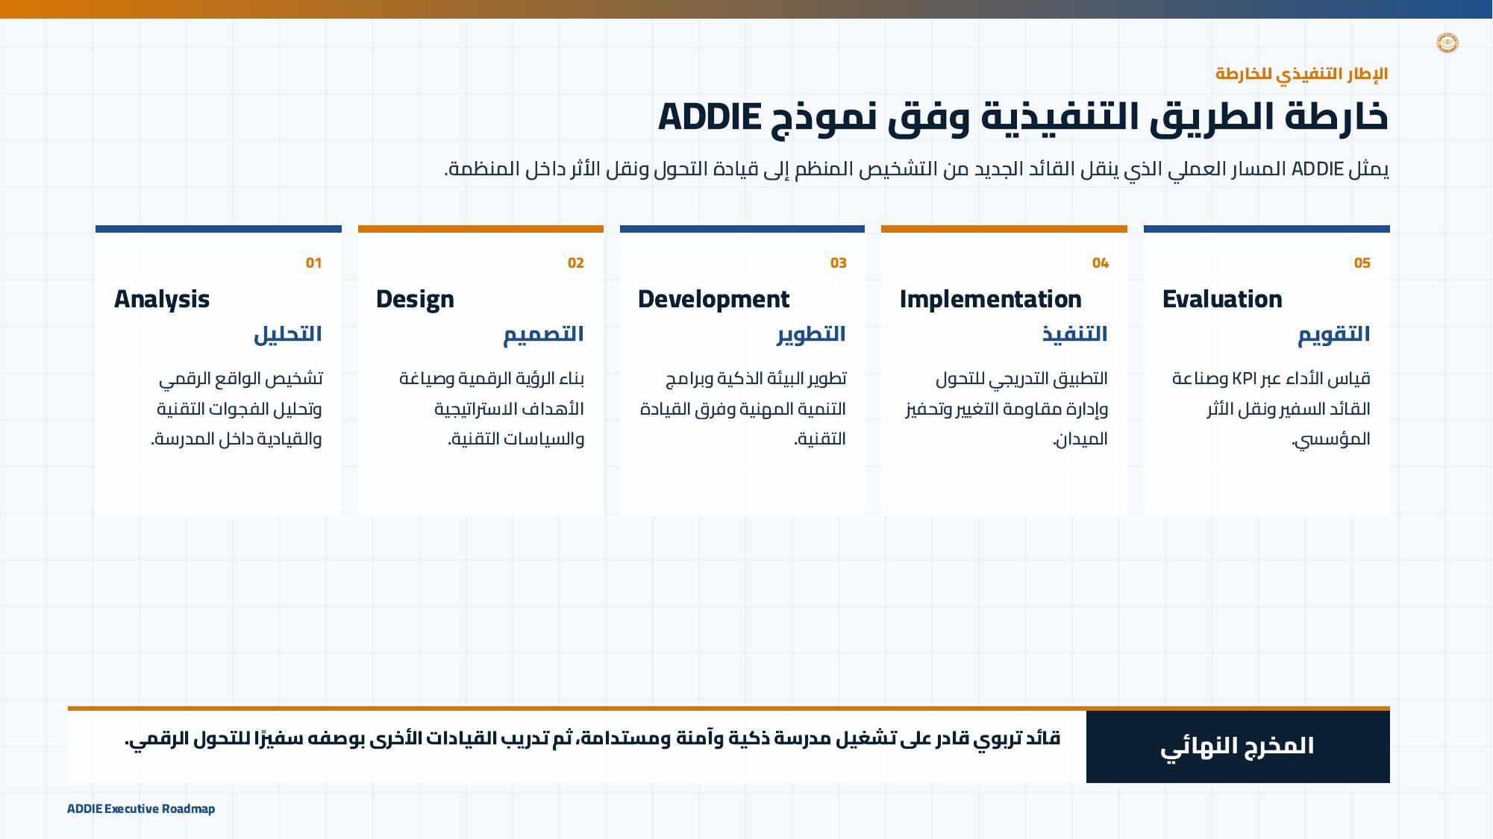Click the step number 05

tap(1362, 263)
